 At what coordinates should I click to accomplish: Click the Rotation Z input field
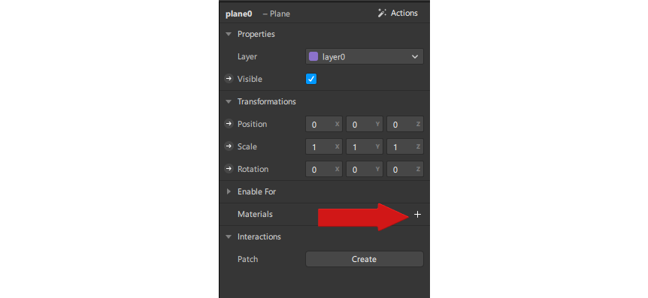click(405, 169)
